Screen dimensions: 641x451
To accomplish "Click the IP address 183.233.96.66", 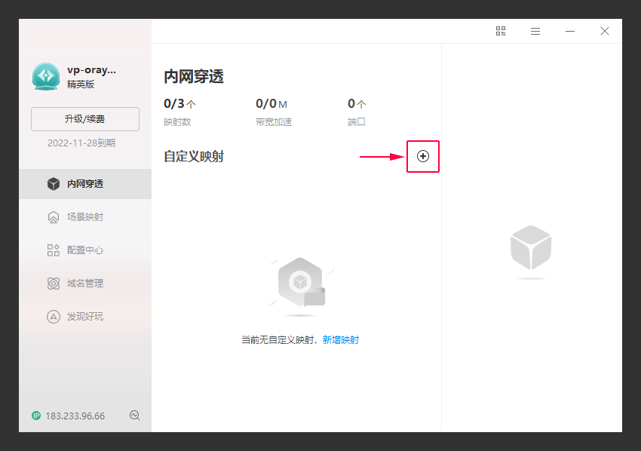I will 75,416.
